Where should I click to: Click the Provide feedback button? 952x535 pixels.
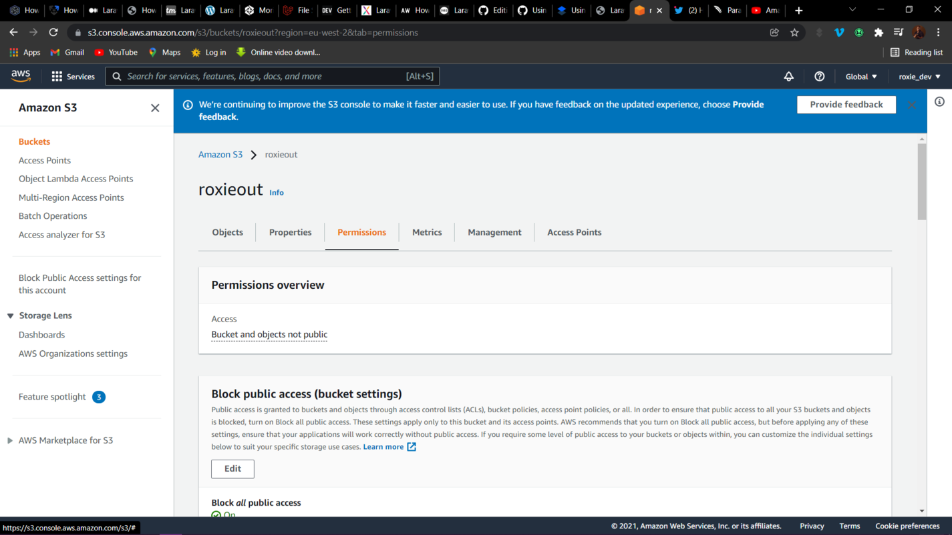click(846, 105)
